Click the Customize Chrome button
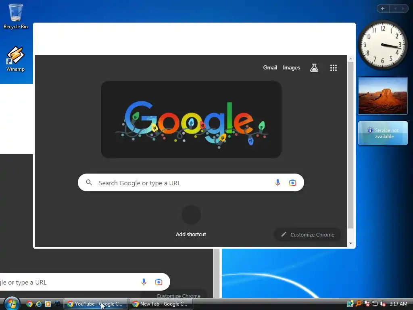 [x=308, y=235]
